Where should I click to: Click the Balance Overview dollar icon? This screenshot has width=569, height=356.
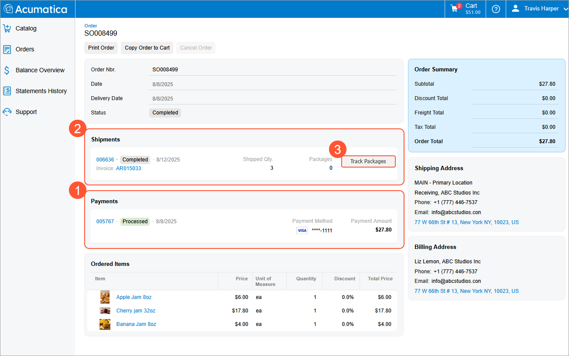(x=7, y=71)
